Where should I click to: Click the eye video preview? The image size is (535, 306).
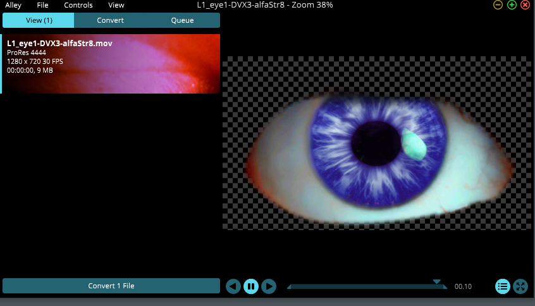click(377, 143)
